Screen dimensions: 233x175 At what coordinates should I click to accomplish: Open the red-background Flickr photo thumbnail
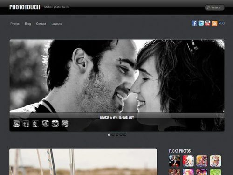[x=188, y=161]
